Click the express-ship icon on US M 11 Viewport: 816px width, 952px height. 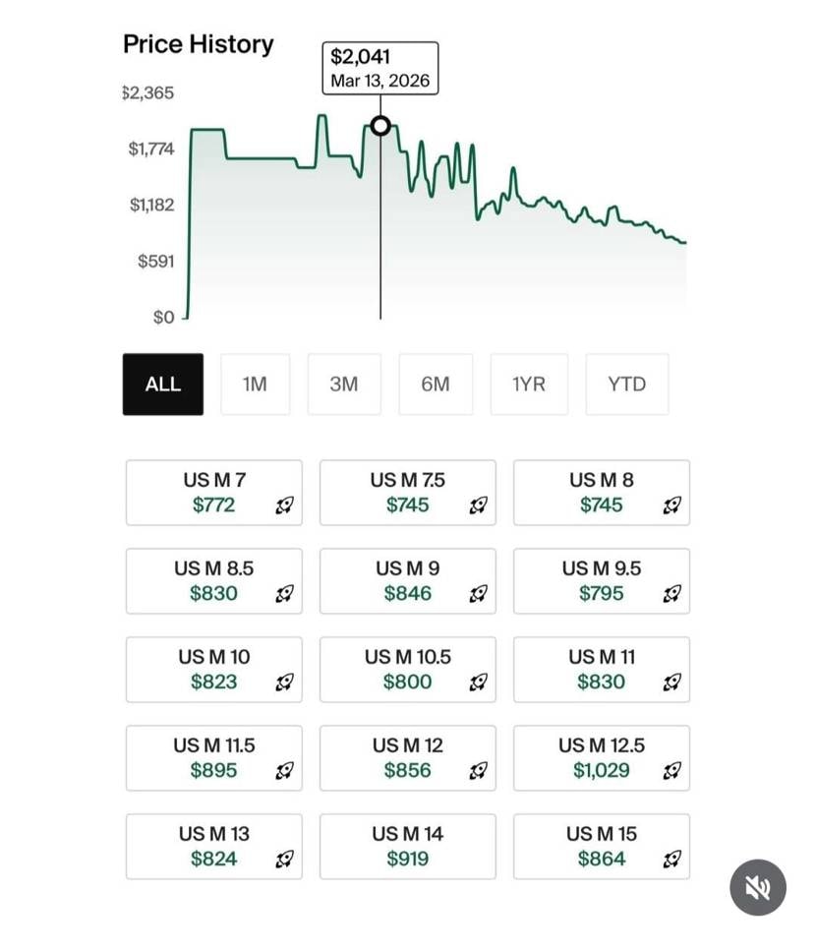672,683
